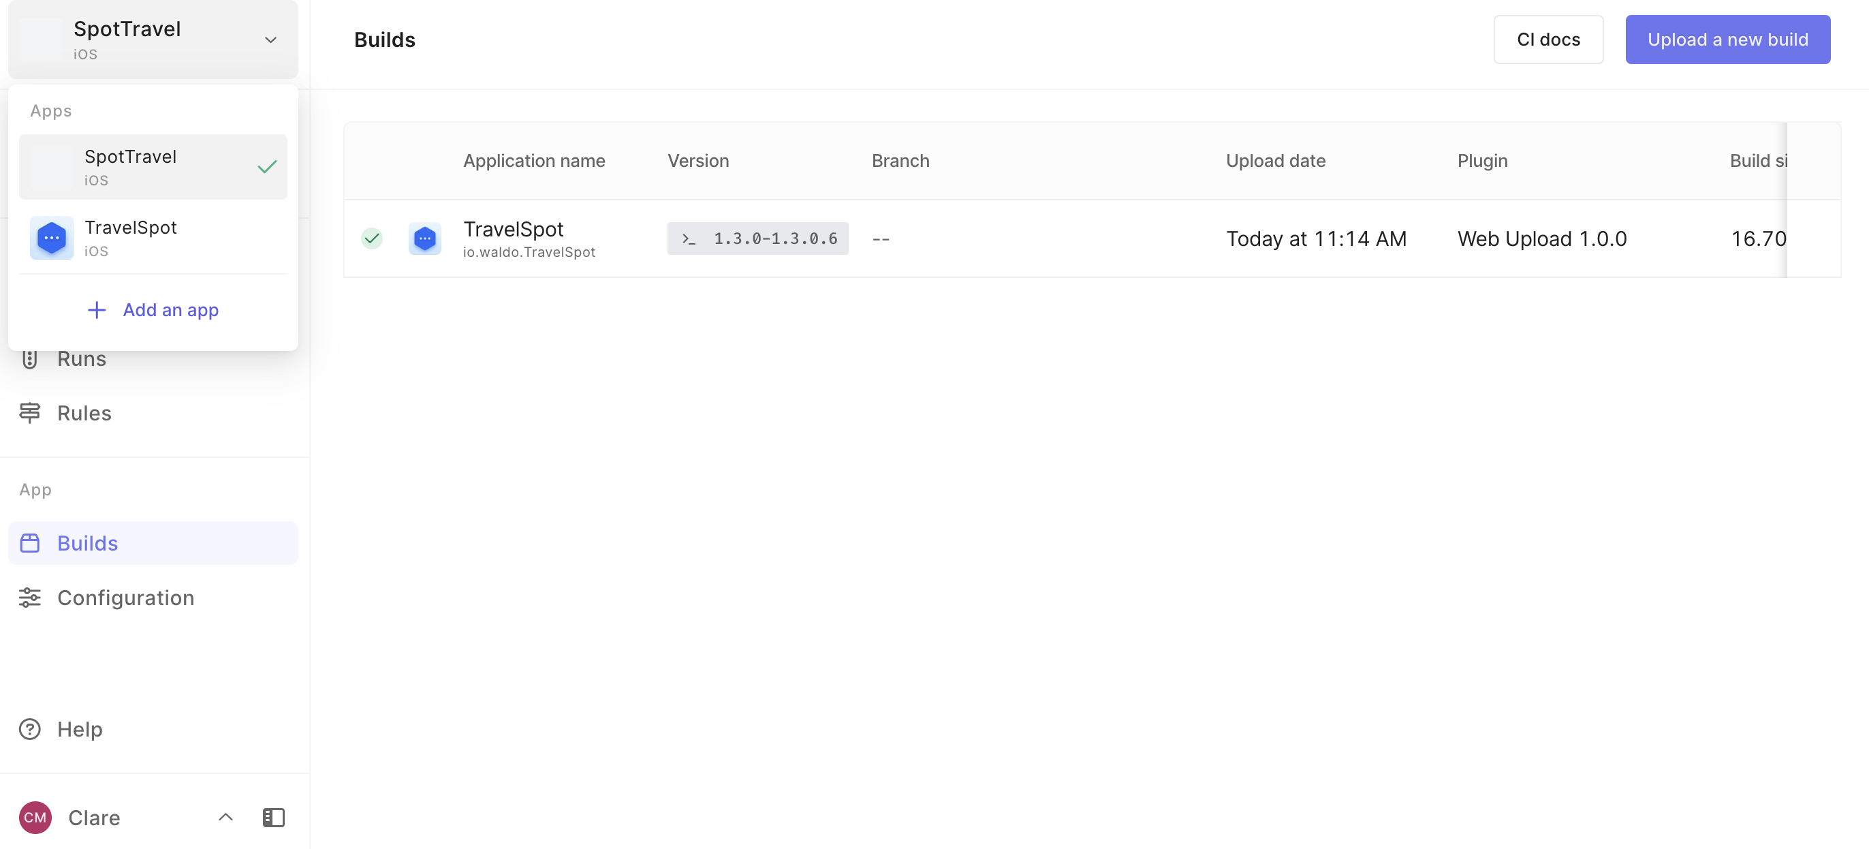Click the Add an app link
This screenshot has width=1869, height=849.
pyautogui.click(x=170, y=310)
